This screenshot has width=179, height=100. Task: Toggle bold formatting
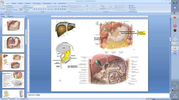(34, 9)
